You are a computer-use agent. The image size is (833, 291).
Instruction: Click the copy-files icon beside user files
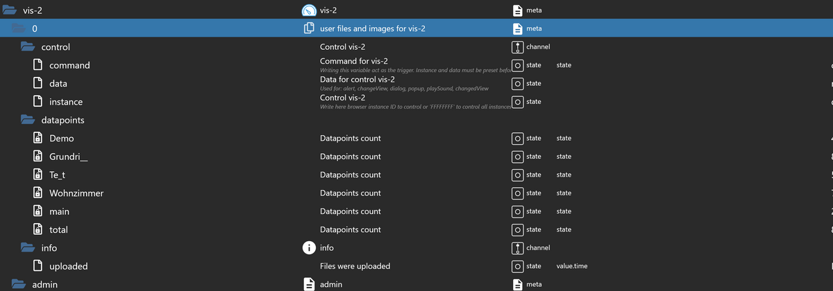click(310, 29)
